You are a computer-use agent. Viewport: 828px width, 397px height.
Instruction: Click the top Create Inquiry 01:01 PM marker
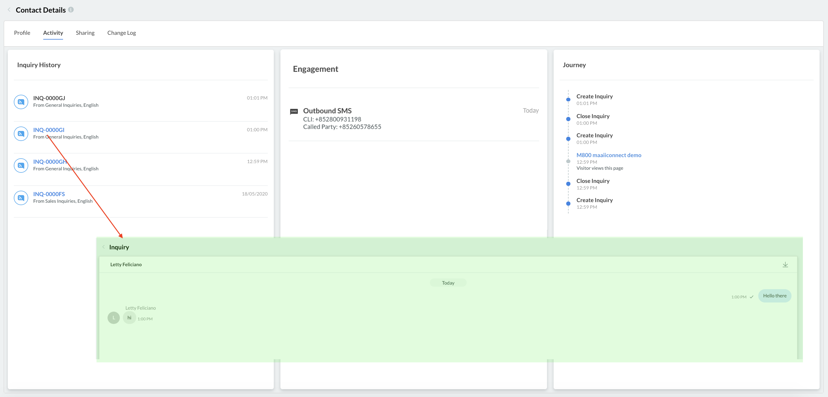568,100
